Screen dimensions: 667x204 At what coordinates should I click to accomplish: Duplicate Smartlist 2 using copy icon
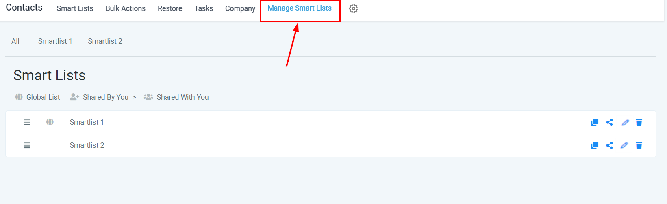[594, 145]
